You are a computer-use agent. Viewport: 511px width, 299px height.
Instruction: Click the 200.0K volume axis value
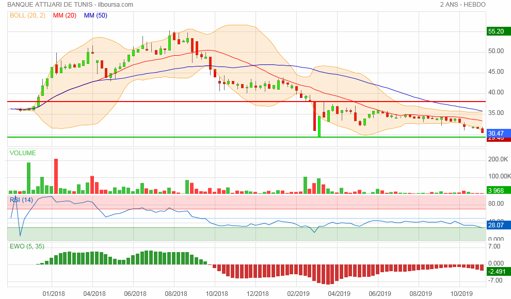tap(498, 159)
